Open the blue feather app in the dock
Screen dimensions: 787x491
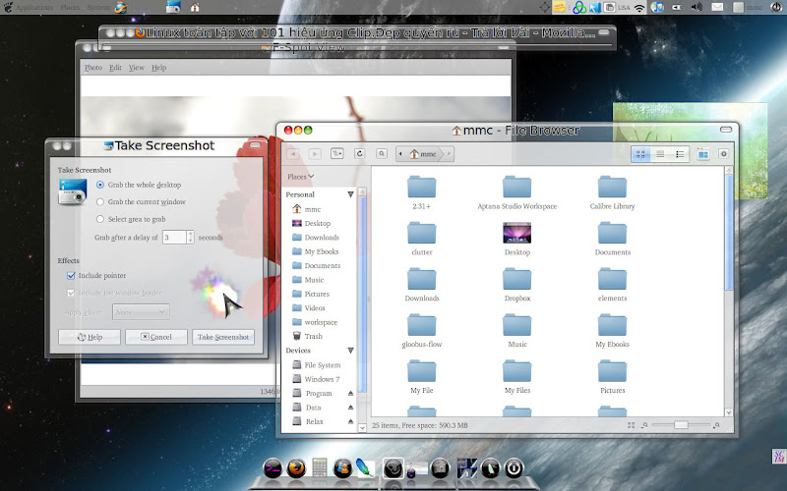click(365, 468)
